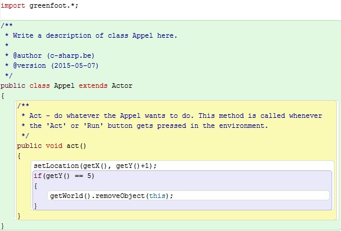
Task: Click the final closing brace of the class
Action: click(2, 226)
